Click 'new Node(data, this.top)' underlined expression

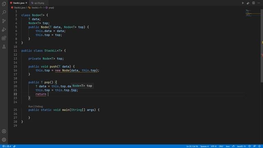point(76,70)
